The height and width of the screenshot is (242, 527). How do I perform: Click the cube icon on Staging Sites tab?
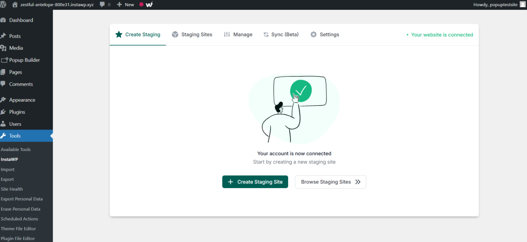point(175,34)
